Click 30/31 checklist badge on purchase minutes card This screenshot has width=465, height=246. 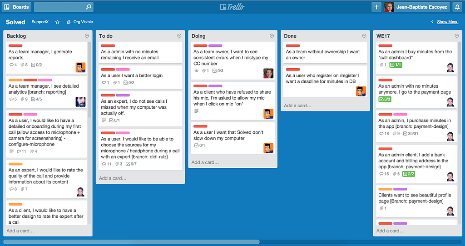click(411, 134)
